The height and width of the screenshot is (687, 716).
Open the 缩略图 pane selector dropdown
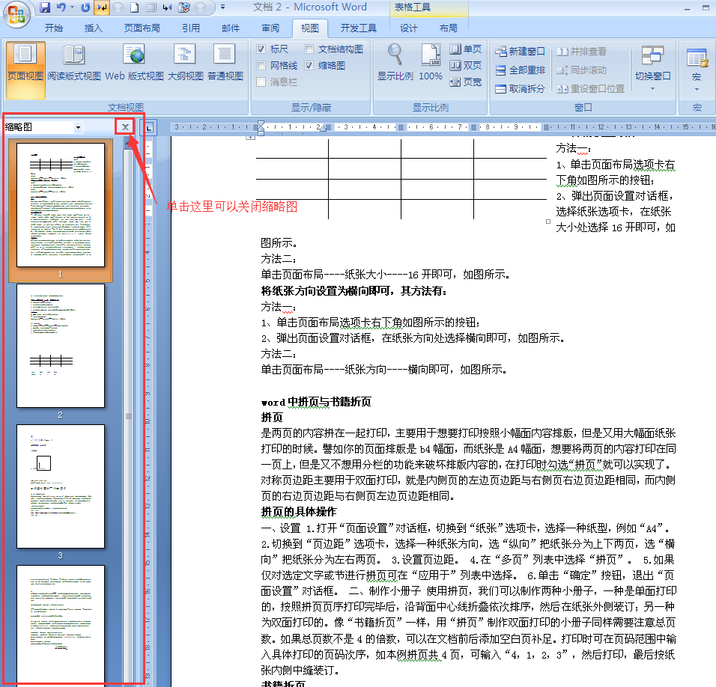78,128
